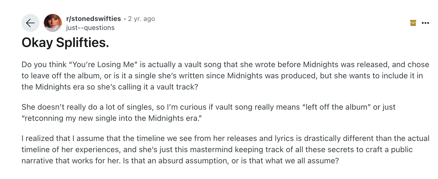Open the three-dot more options menu
438x179 pixels.
tap(425, 23)
